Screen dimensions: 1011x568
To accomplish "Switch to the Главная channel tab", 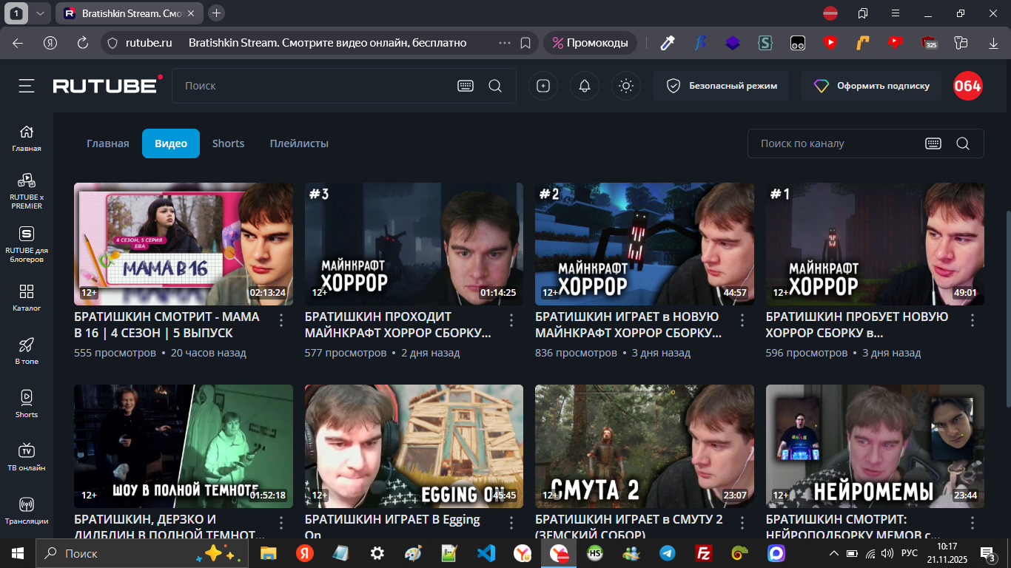I will pyautogui.click(x=108, y=143).
